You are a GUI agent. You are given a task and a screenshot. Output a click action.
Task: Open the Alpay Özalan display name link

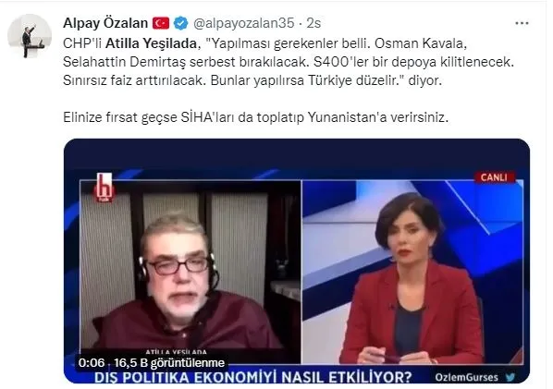coord(105,23)
